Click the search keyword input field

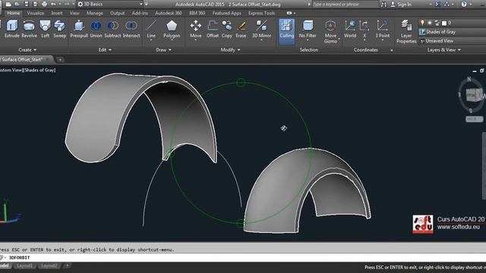point(346,5)
